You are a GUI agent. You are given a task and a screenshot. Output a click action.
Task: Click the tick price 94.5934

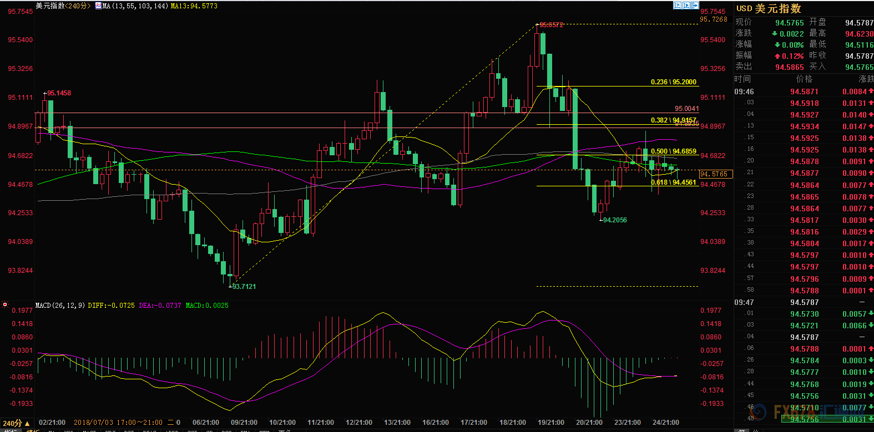point(804,126)
